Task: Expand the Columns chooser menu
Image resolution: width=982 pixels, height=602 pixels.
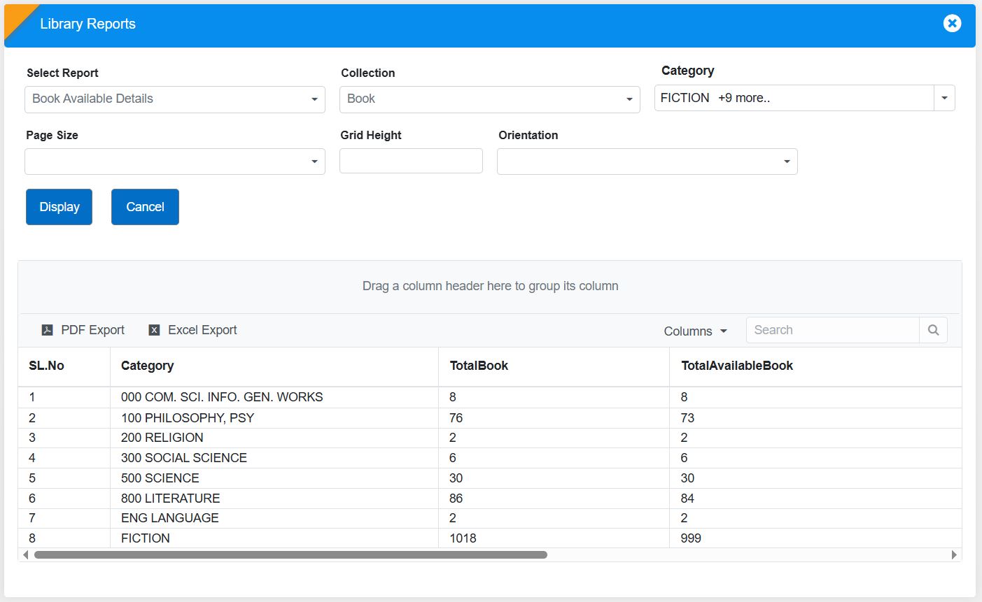Action: click(x=695, y=331)
